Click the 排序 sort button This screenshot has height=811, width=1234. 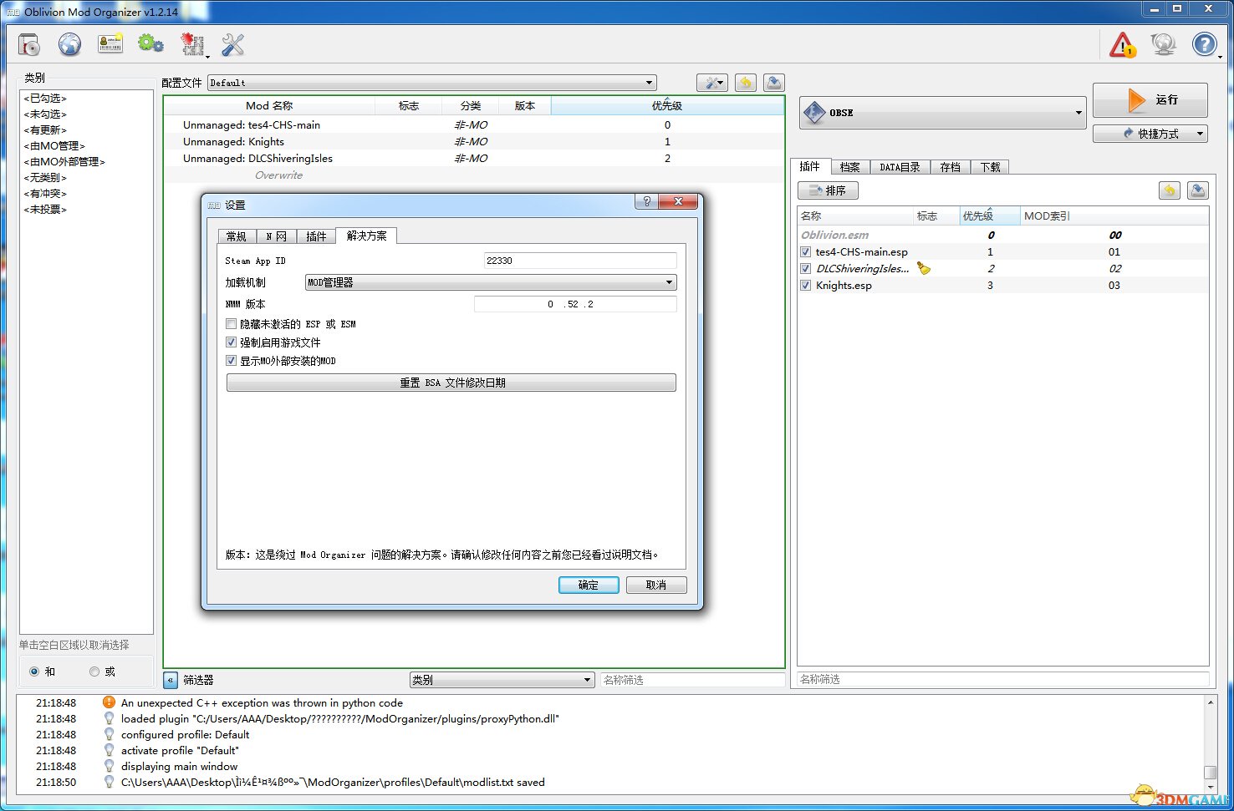pos(828,190)
